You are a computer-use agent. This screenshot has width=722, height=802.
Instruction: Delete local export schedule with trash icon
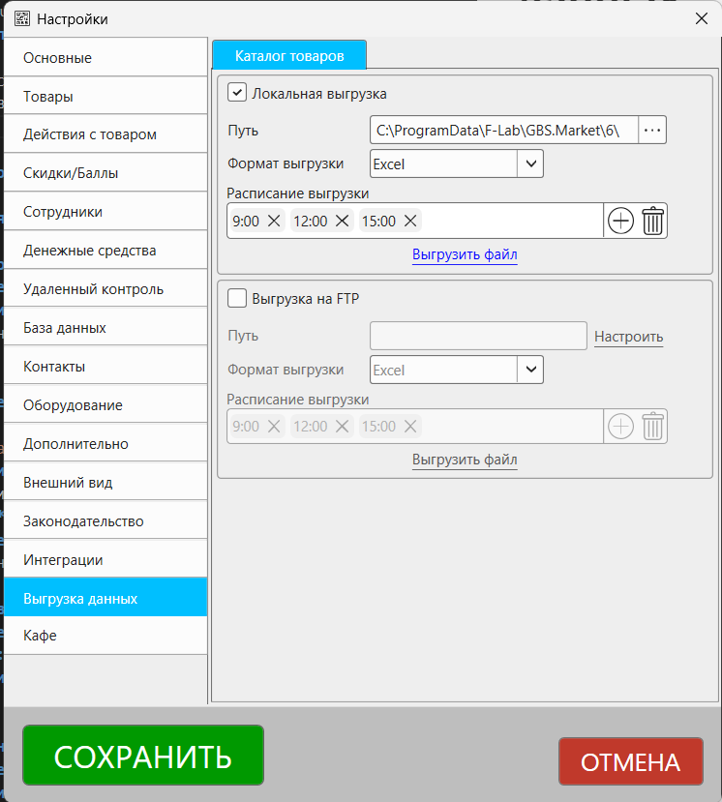(x=653, y=221)
